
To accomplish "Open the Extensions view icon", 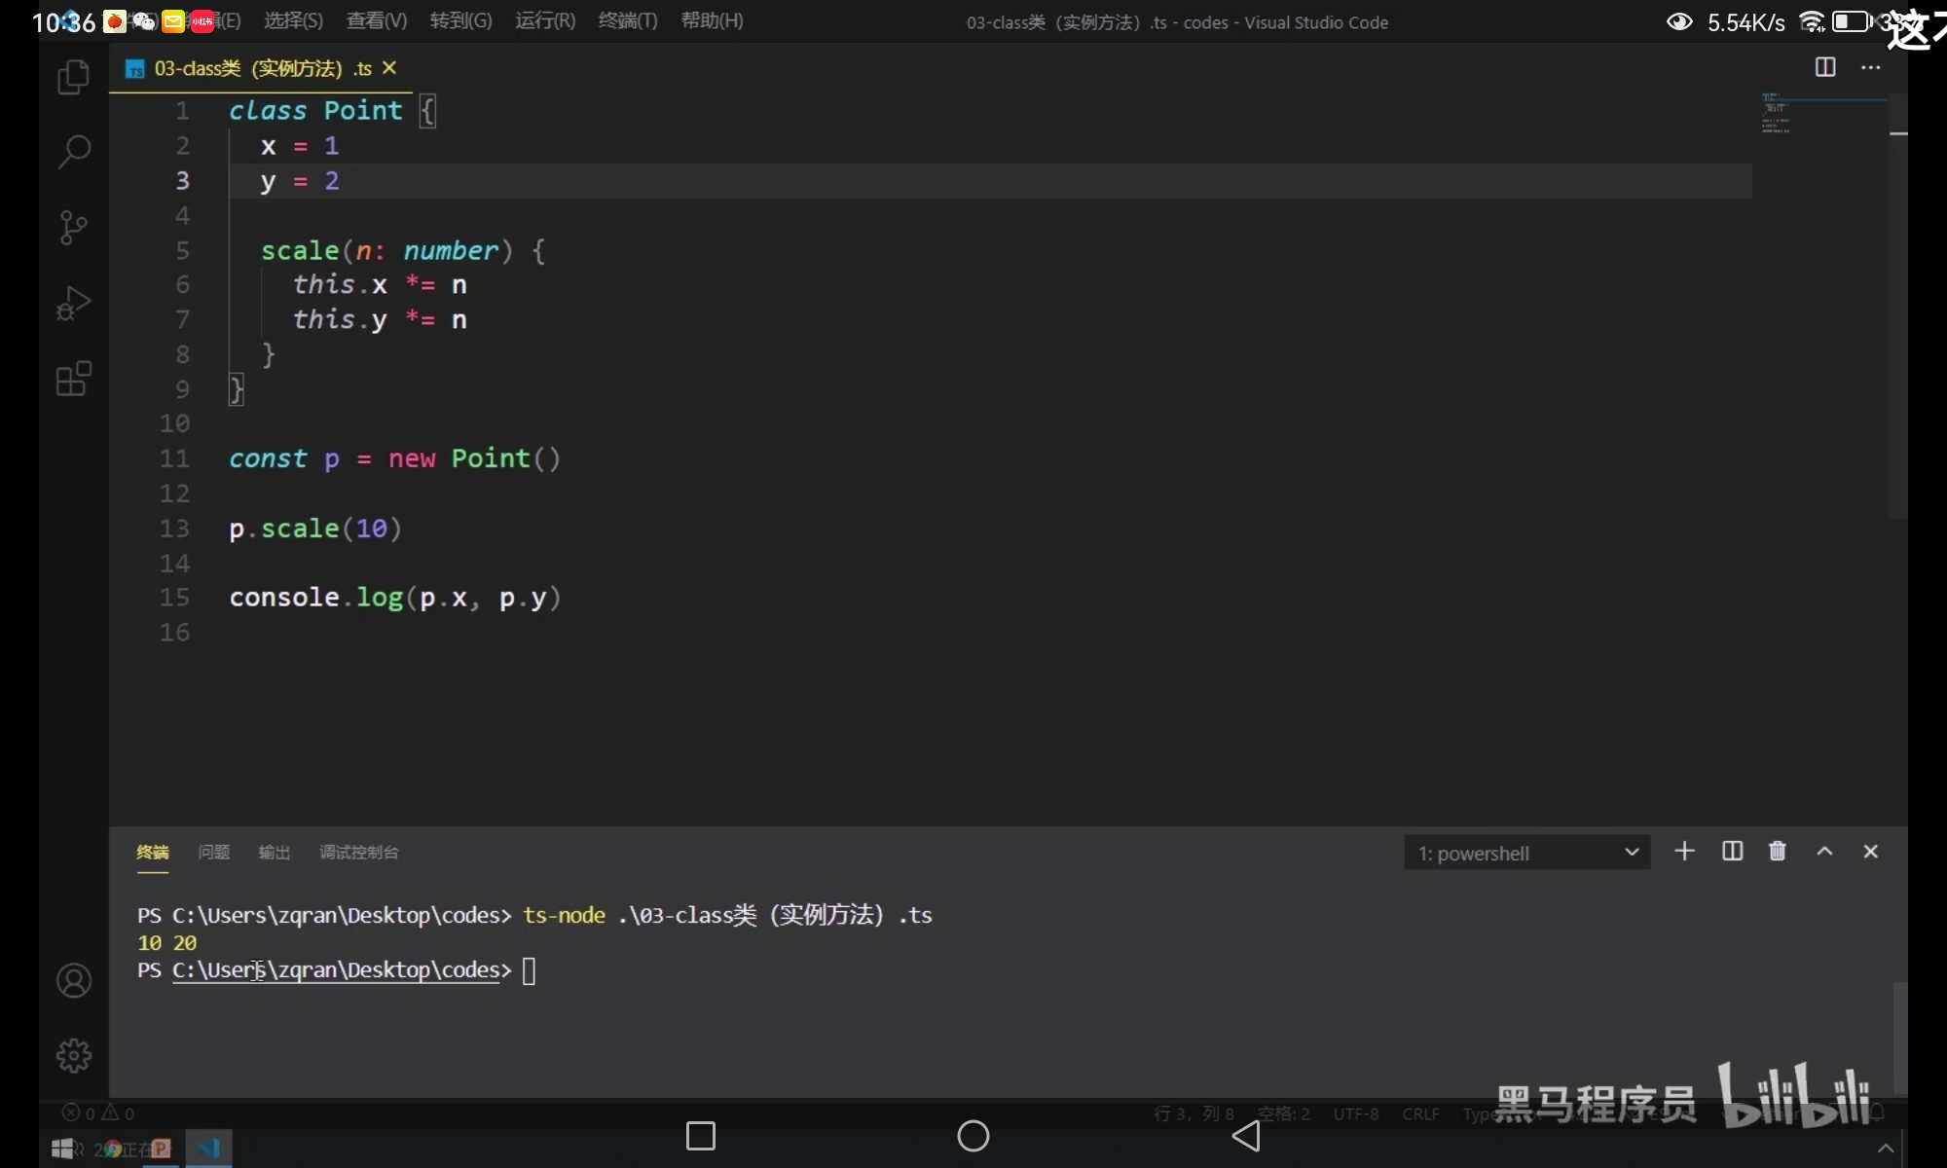I will (x=73, y=379).
